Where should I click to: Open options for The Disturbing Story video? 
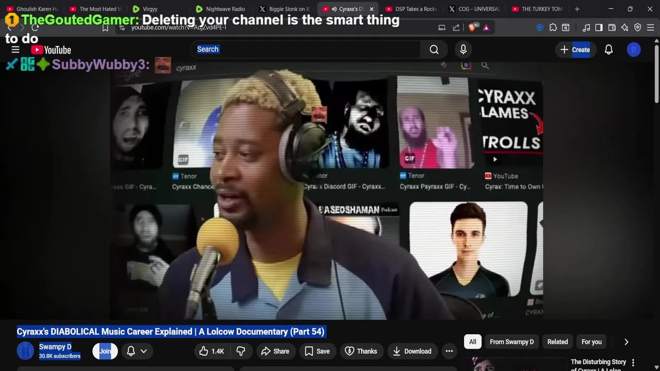633,363
